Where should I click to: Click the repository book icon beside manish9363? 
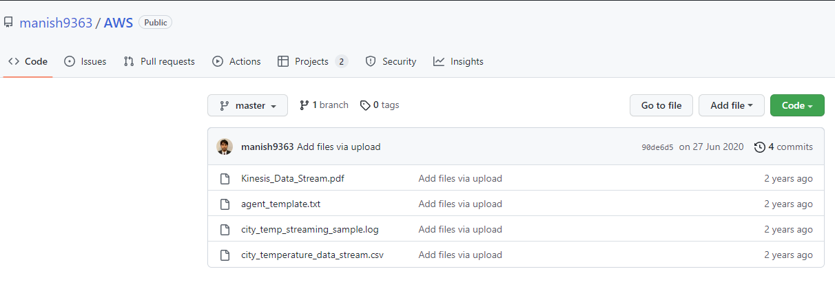pyautogui.click(x=8, y=23)
